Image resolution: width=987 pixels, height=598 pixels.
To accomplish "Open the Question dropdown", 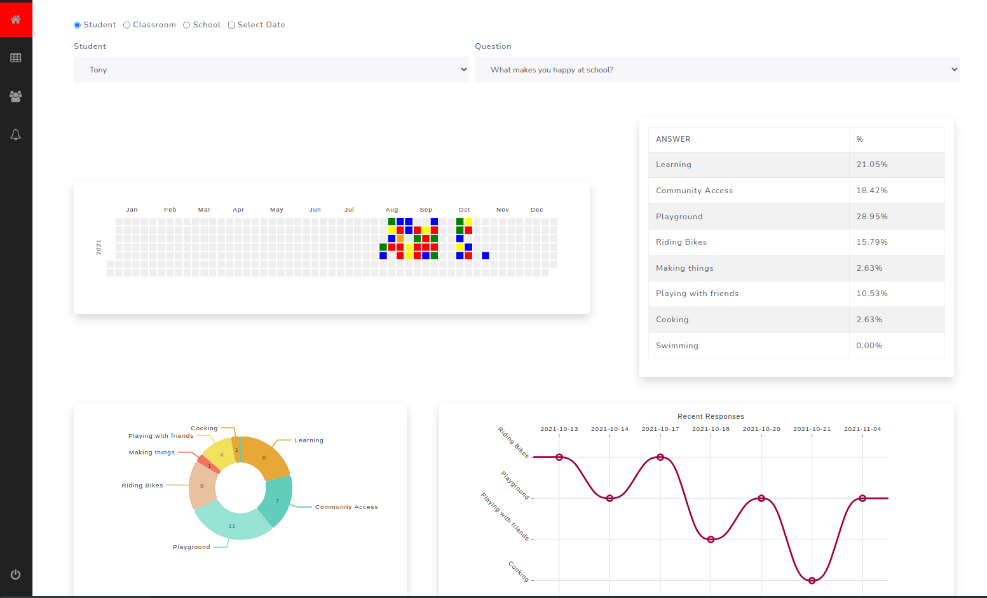I will click(717, 69).
